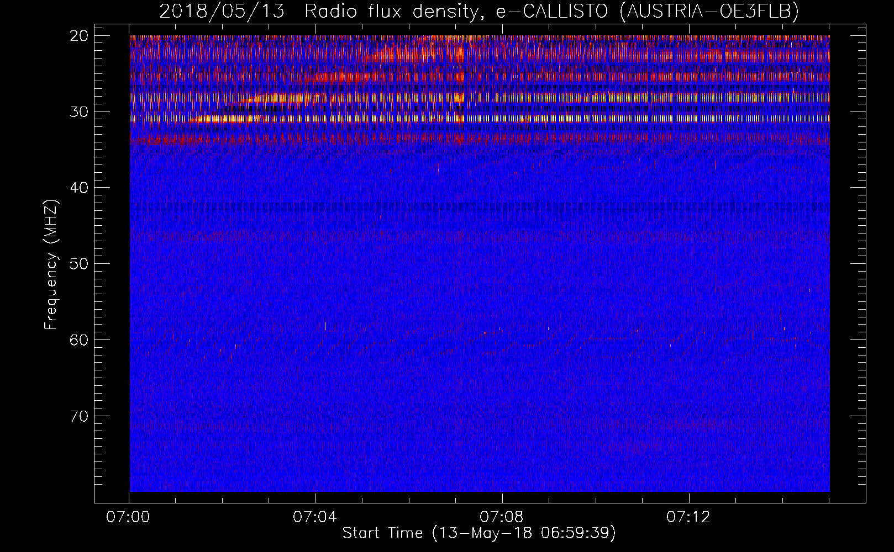Click the 70 frequency tick label

[79, 416]
